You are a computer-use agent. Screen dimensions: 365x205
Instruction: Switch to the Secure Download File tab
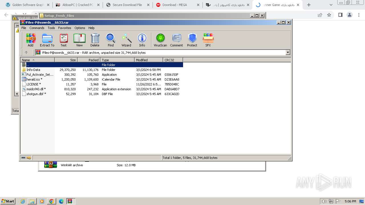[127, 5]
